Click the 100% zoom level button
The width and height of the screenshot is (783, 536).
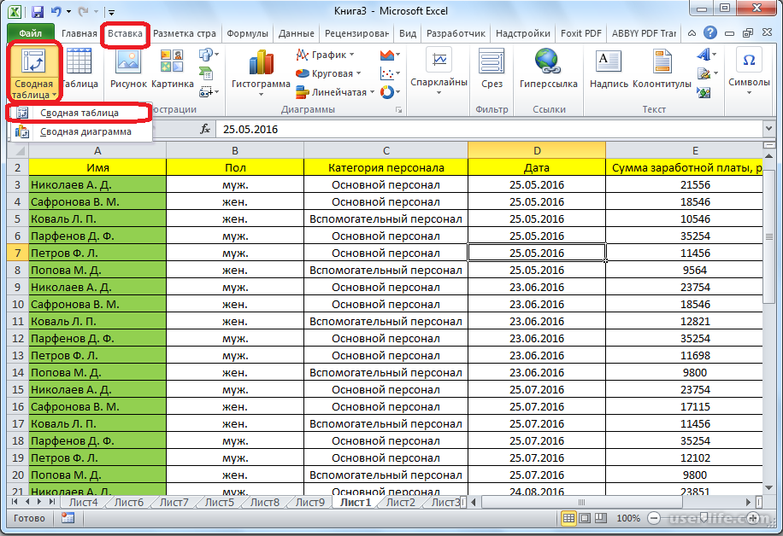[627, 518]
